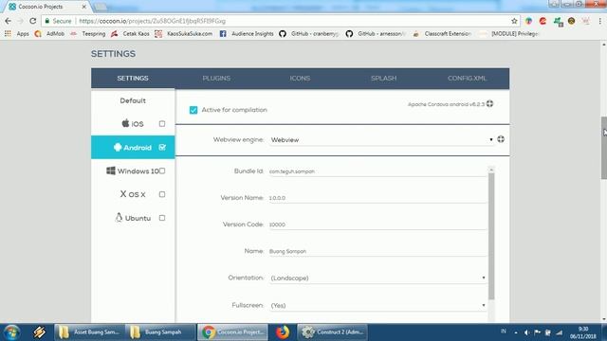Enable the OS X platform checkbox
Viewport: 607px width, 341px height.
(x=162, y=194)
